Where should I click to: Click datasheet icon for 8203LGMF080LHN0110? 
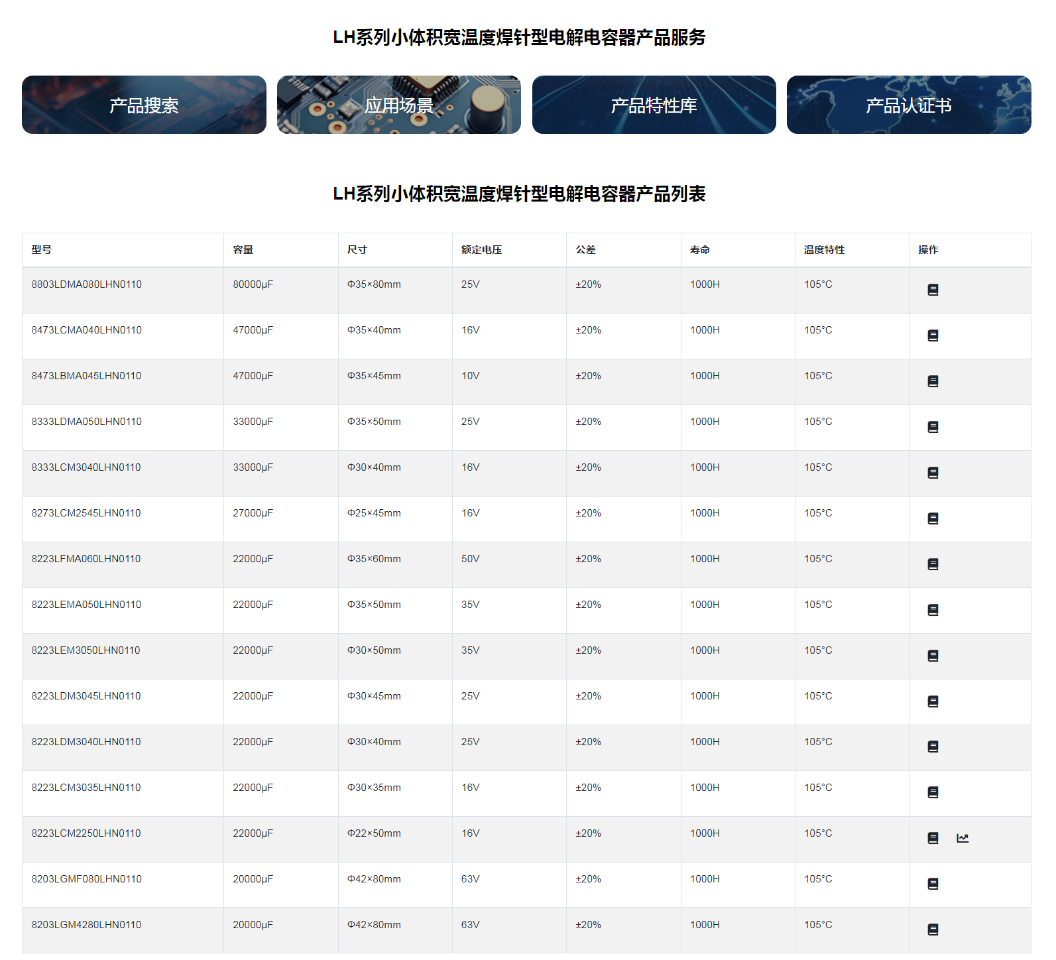[x=932, y=884]
